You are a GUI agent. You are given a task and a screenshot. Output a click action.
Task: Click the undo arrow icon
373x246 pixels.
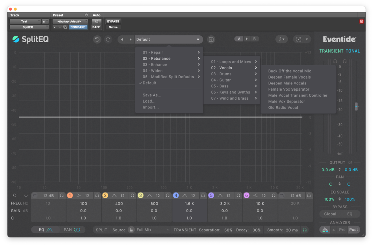[97, 39]
